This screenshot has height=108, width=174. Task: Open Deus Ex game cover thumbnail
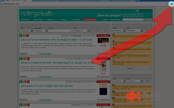(x=103, y=40)
